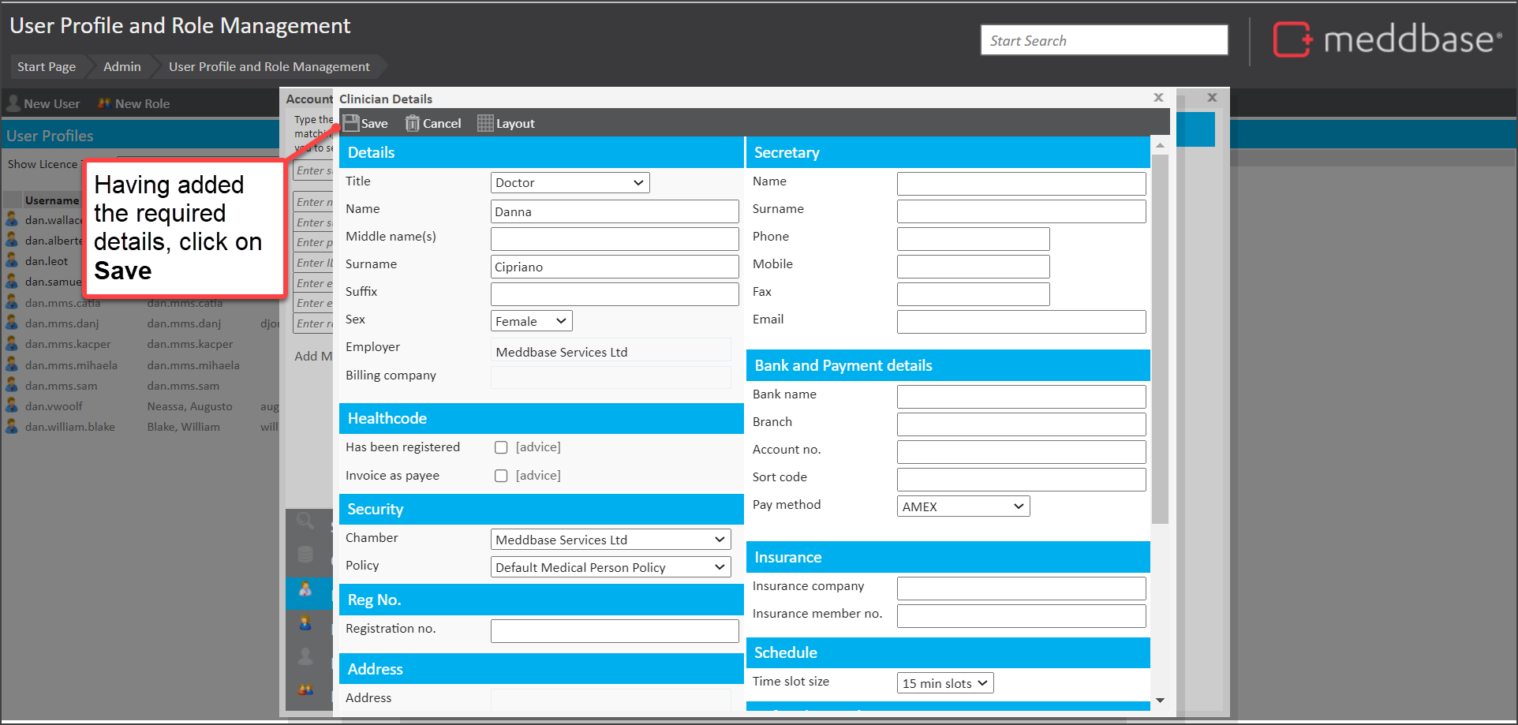Click user icon beside dan.vwoolf

(12, 405)
